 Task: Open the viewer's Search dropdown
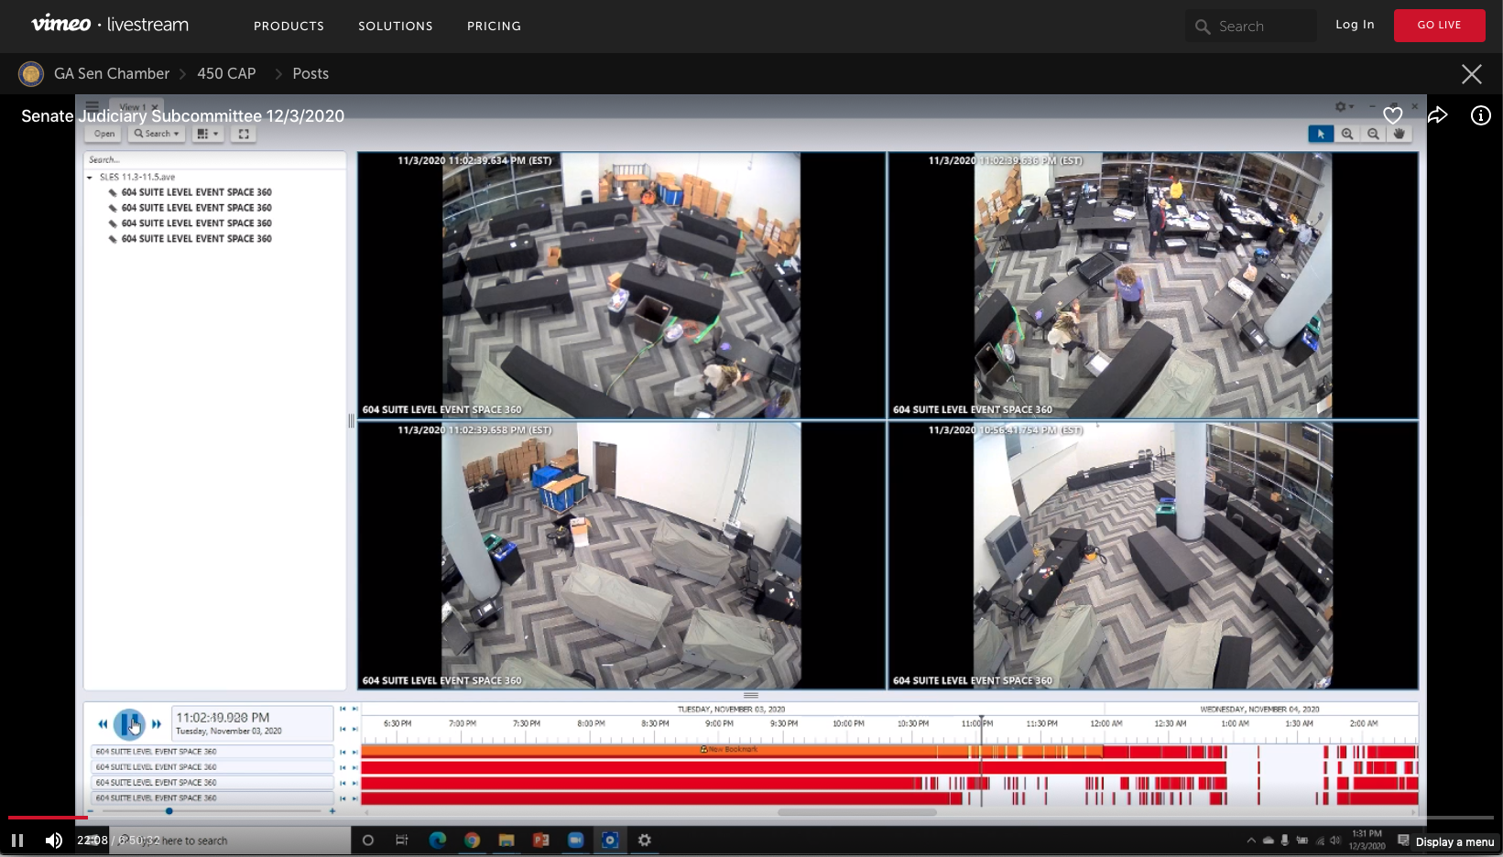pyautogui.click(x=157, y=134)
